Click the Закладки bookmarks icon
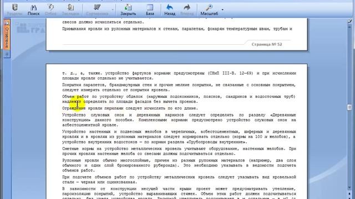Image resolution: width=355 pixels, height=199 pixels. coord(70,8)
